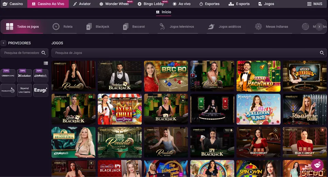
Task: Open Baccarat No Commission D table
Action: click(x=304, y=142)
